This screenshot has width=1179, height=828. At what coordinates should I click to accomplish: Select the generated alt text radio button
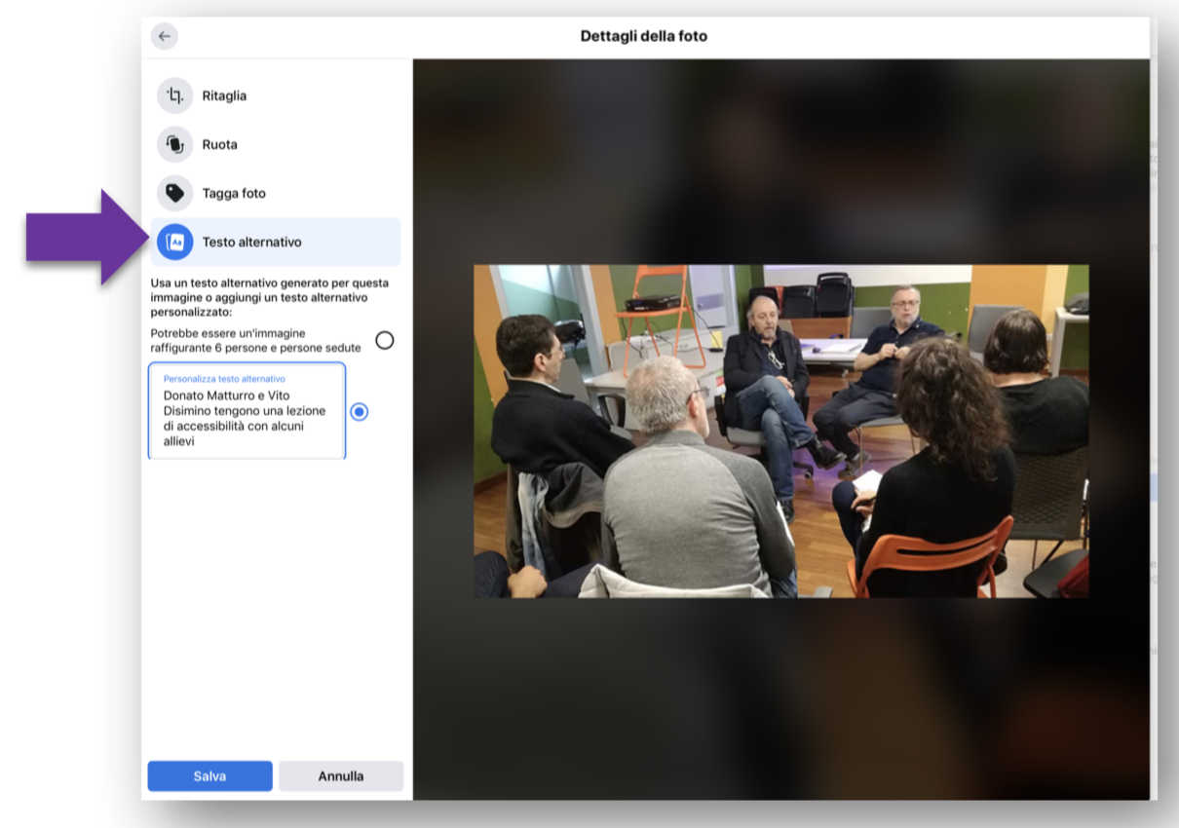click(x=385, y=340)
